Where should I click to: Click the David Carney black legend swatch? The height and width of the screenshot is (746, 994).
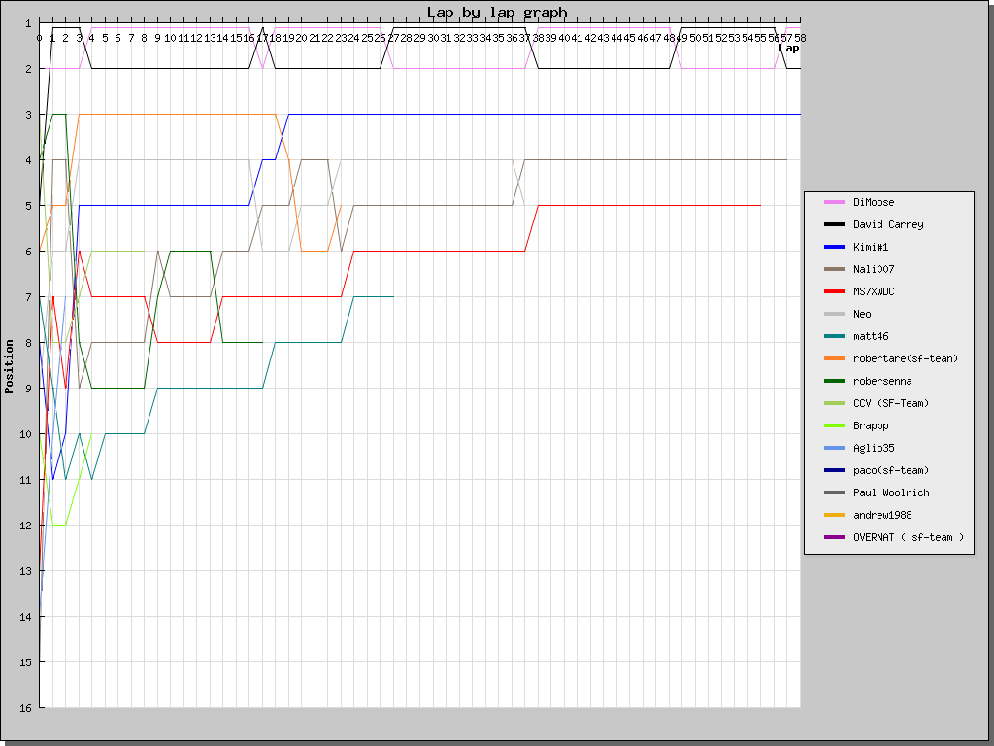[x=834, y=224]
